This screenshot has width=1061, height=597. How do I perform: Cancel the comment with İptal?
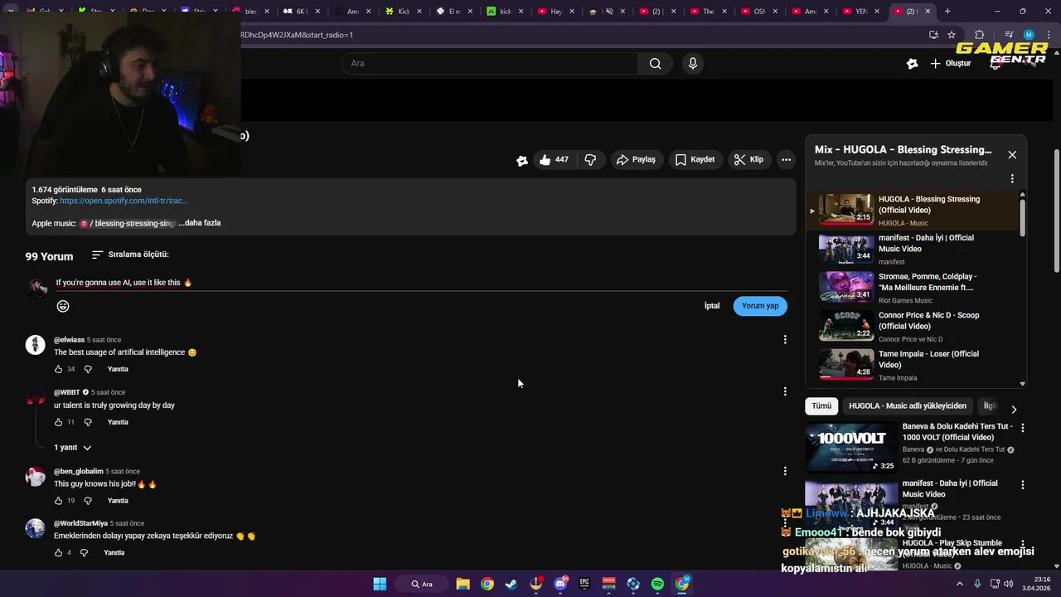click(x=712, y=306)
